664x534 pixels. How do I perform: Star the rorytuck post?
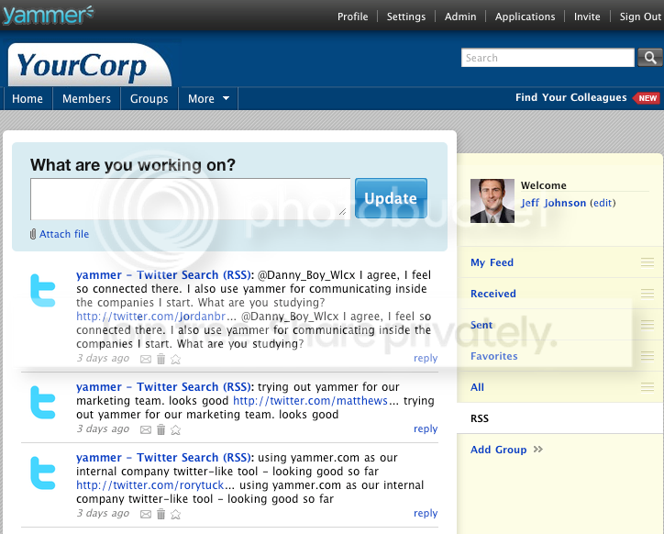[x=175, y=515]
